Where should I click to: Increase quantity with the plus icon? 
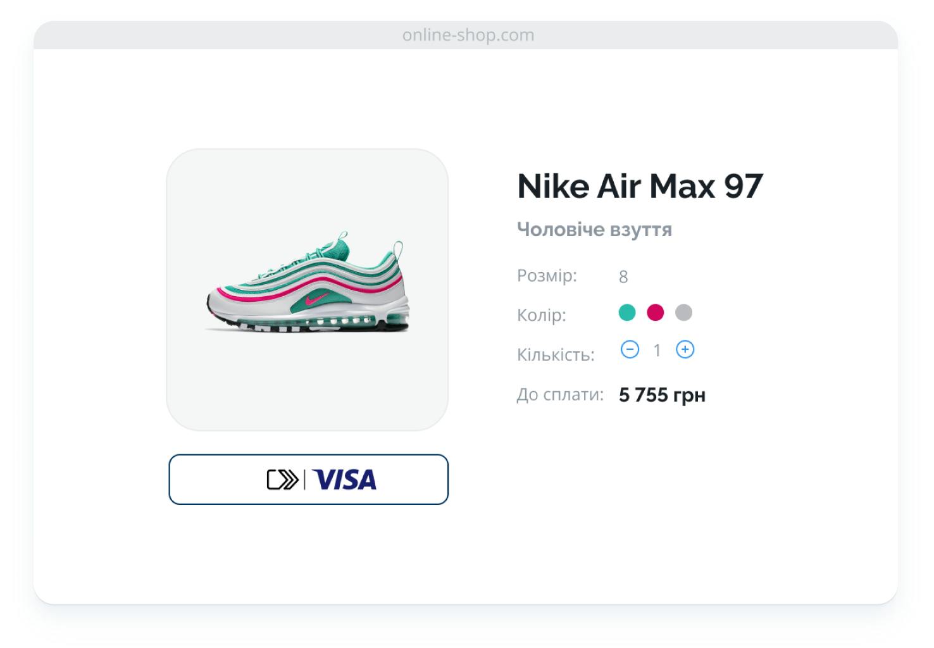tap(685, 349)
